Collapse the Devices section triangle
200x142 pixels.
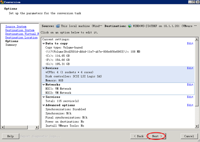click(x=44, y=68)
